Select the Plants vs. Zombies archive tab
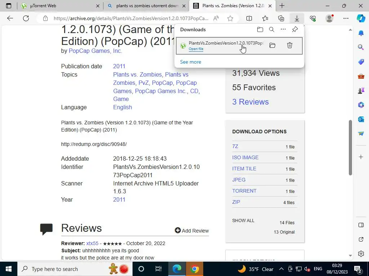The width and height of the screenshot is (369, 276). click(x=232, y=6)
